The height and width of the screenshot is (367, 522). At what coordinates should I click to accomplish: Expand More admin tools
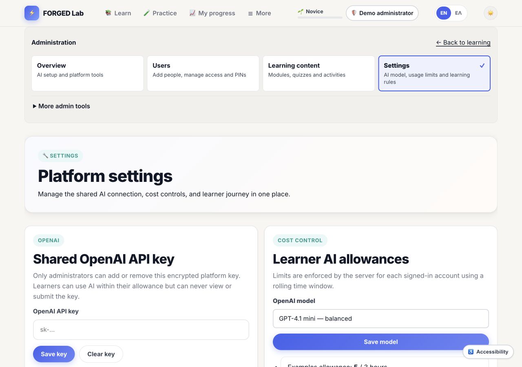click(62, 106)
